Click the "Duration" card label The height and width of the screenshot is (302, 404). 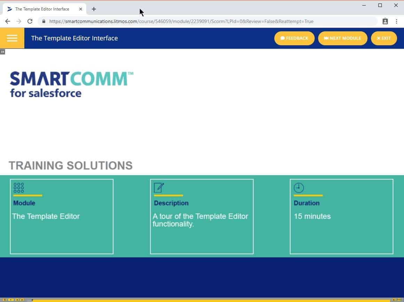(307, 203)
